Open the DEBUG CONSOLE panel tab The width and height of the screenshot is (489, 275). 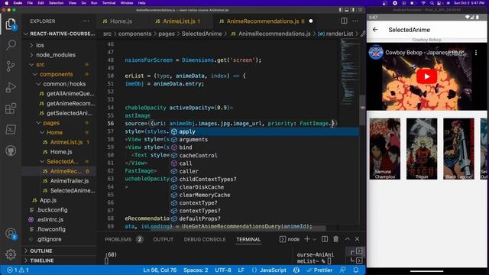205,239
